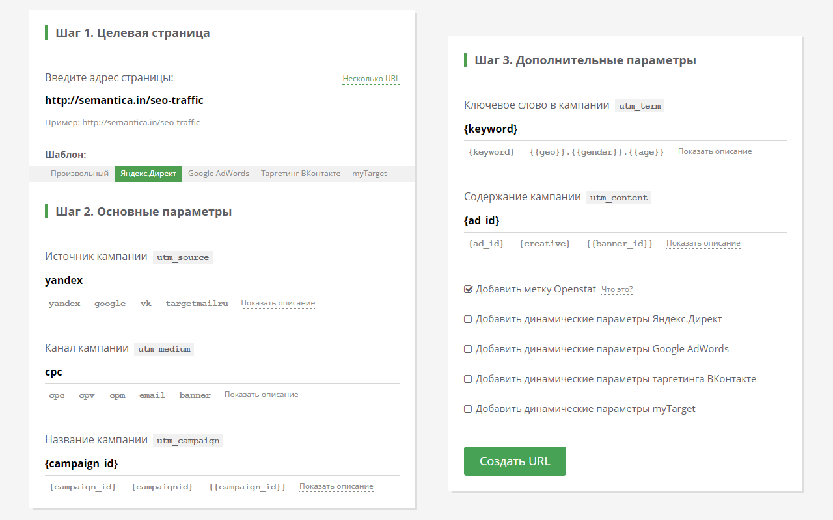Enable VKontakte targeting dynamic parameters checkbox
Screen dimensions: 833x520
click(468, 379)
